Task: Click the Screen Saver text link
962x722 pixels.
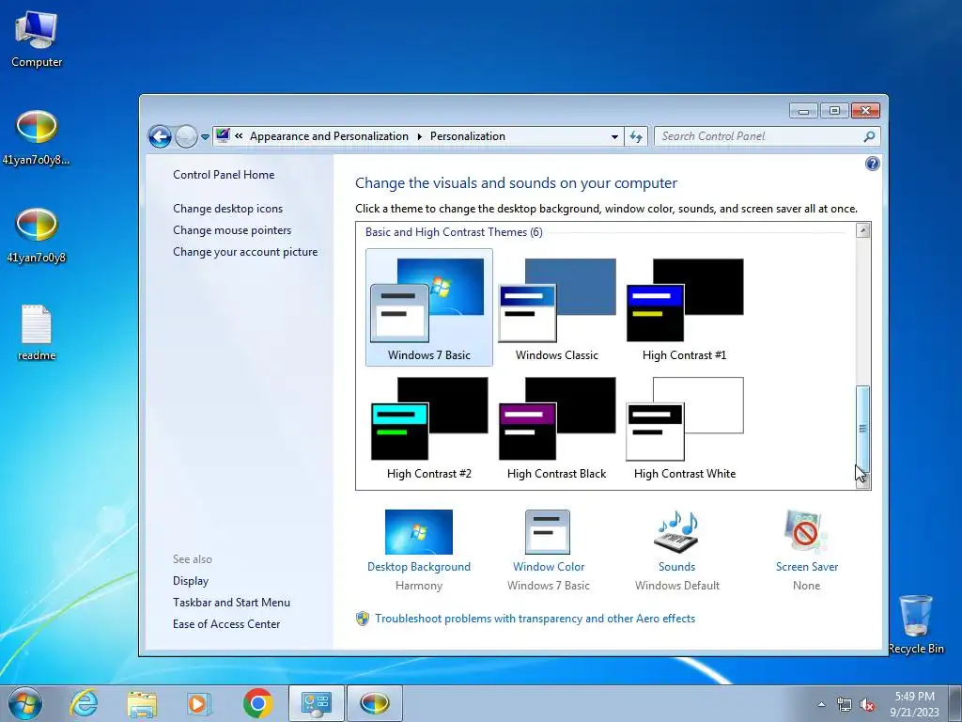Action: [807, 567]
